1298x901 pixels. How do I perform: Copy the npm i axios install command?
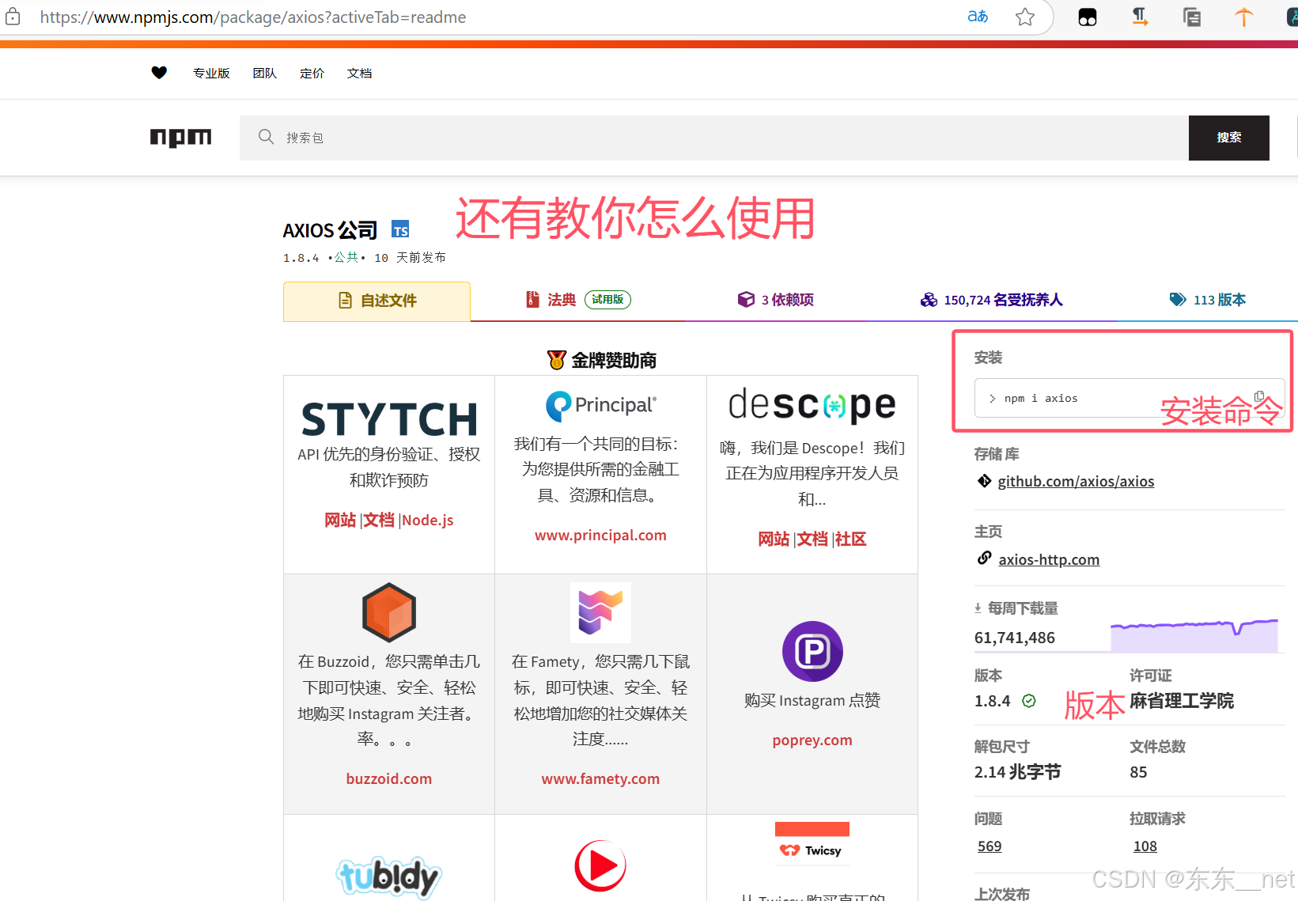[x=1259, y=396]
